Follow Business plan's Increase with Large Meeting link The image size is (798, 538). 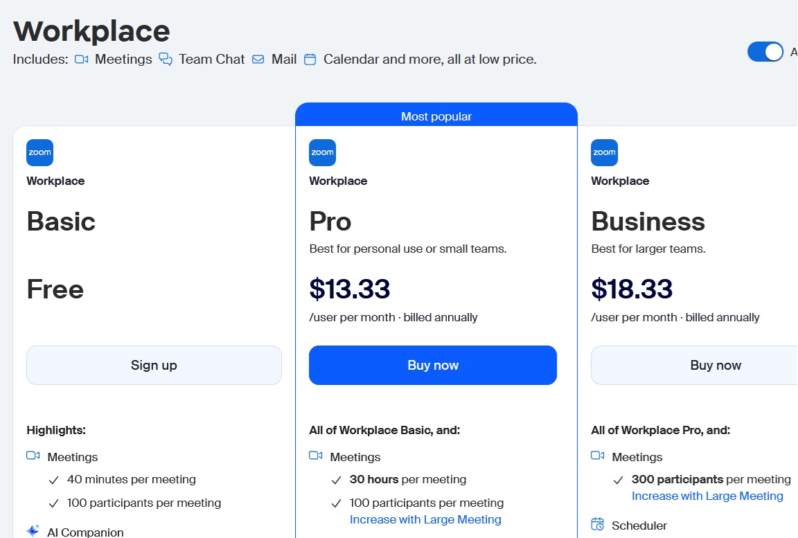click(x=707, y=496)
